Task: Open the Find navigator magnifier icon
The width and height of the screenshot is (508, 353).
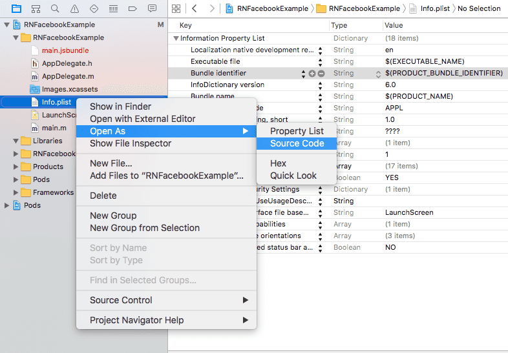Action: pyautogui.click(x=55, y=8)
